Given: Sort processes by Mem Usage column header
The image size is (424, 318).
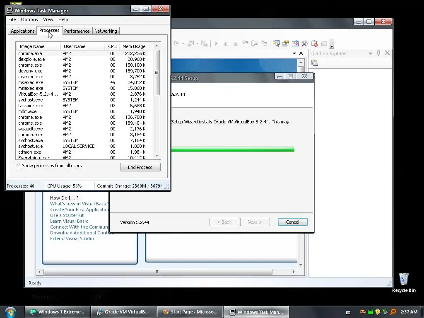Looking at the screenshot, I should (134, 46).
